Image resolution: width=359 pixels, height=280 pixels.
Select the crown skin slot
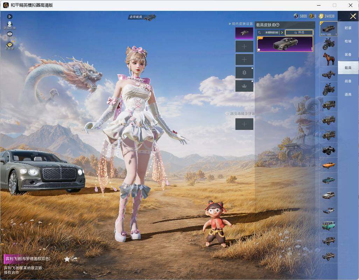(244, 86)
